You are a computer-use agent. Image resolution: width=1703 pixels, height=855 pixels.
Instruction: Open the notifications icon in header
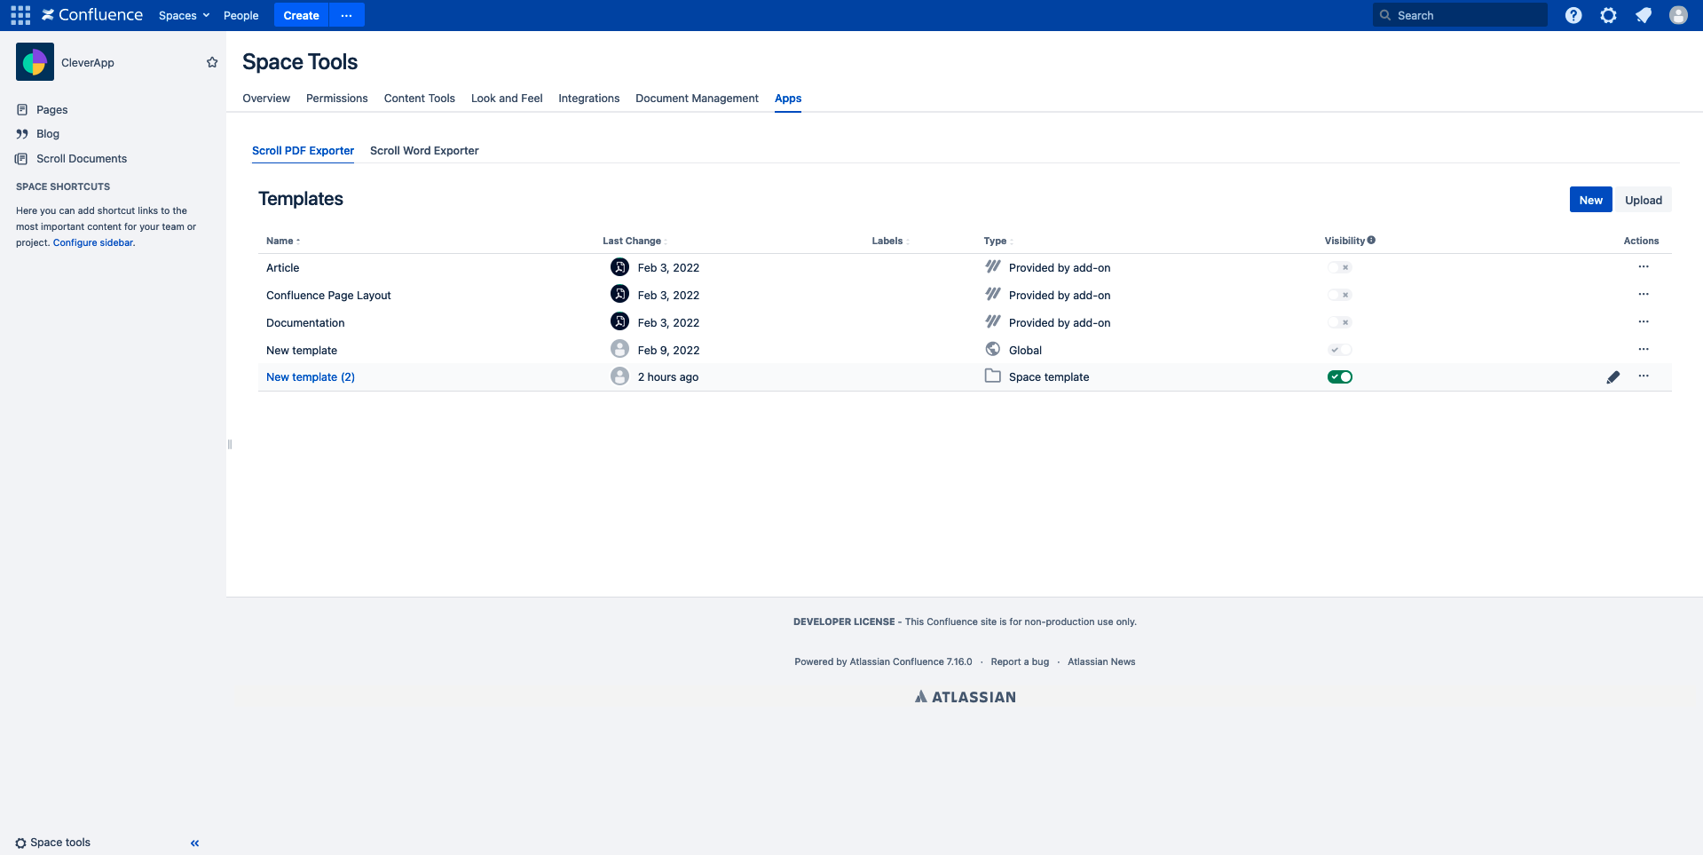(x=1644, y=15)
